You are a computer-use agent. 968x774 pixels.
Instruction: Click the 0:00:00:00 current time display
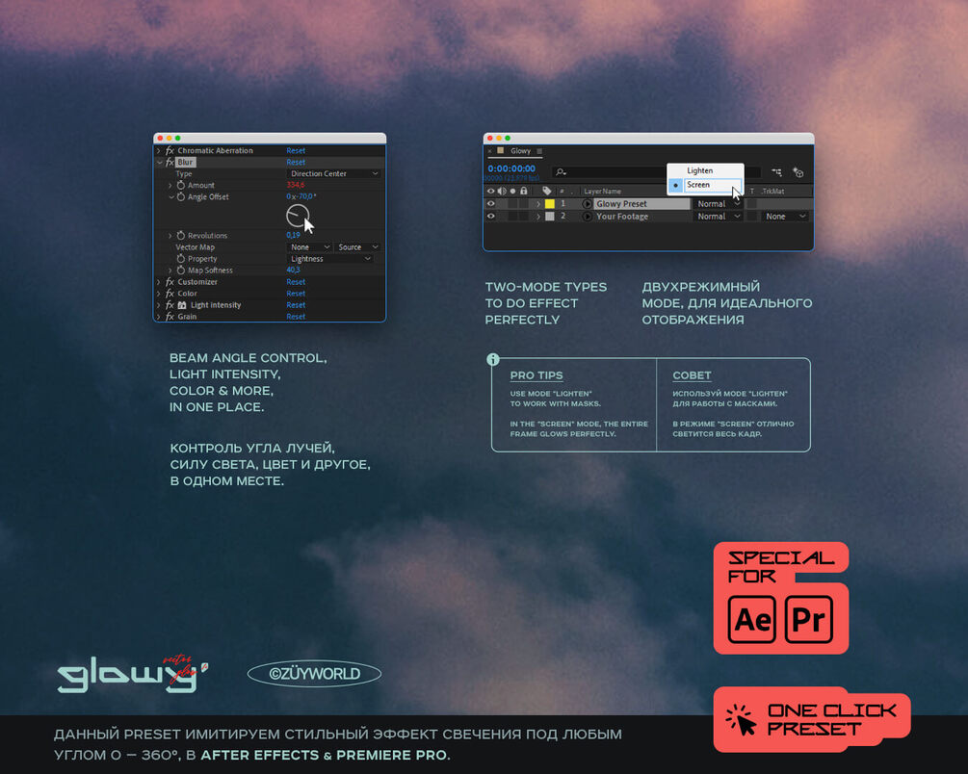511,168
